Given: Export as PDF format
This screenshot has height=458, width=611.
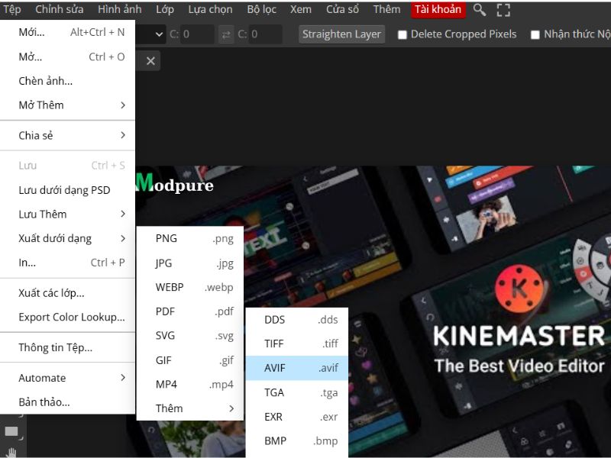Looking at the screenshot, I should click(x=190, y=311).
